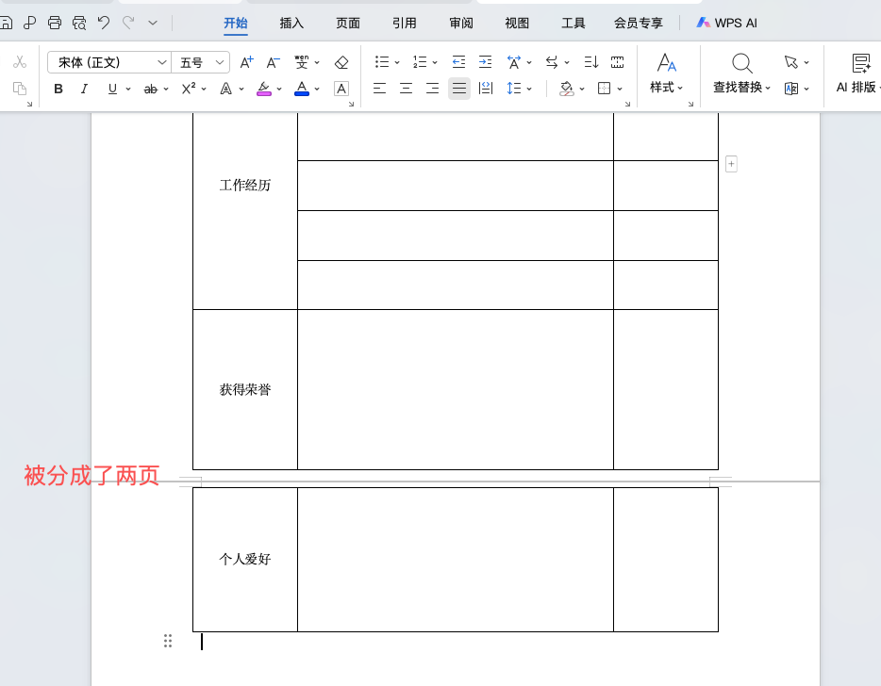
Task: Open the 审阅 tab
Action: coord(460,23)
